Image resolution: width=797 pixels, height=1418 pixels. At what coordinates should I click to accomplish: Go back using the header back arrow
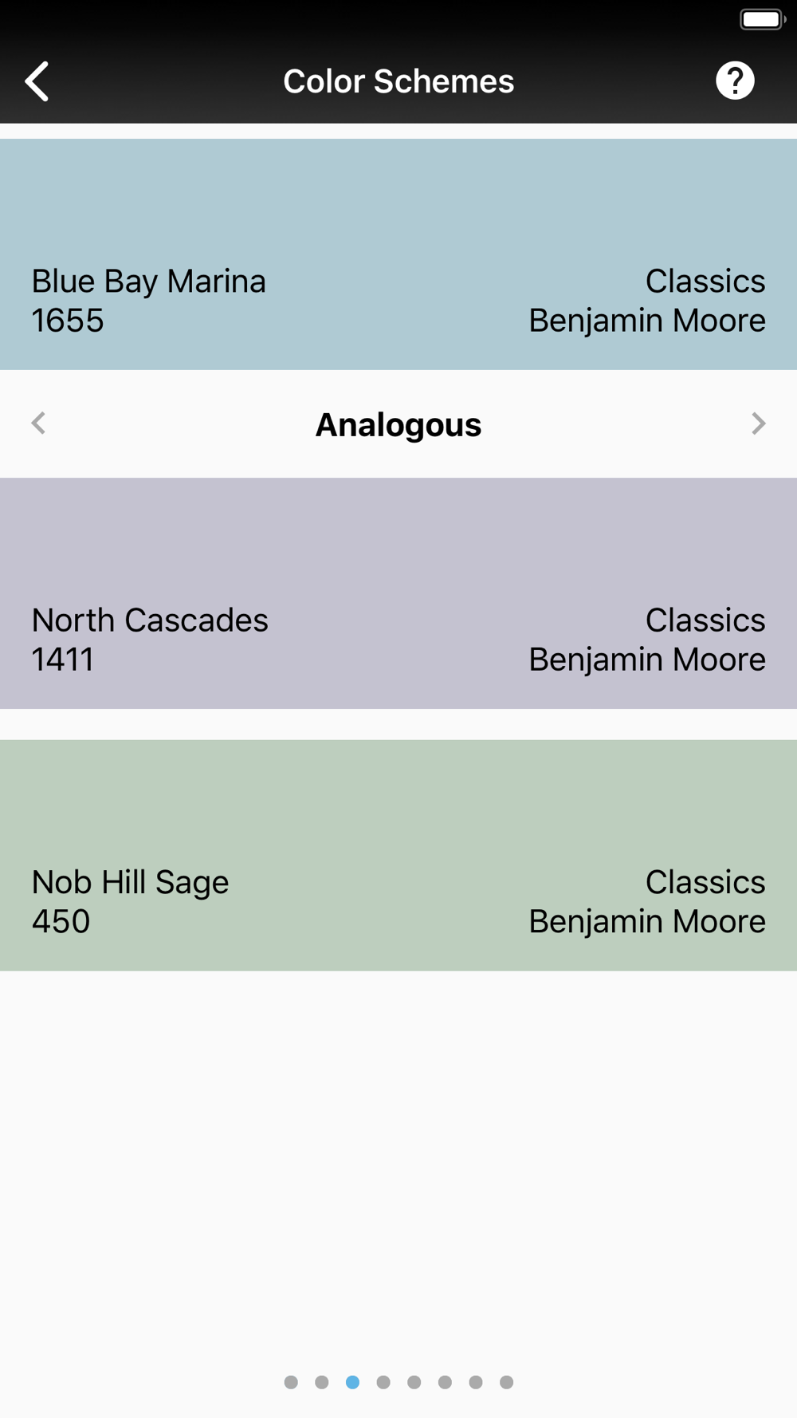point(37,81)
